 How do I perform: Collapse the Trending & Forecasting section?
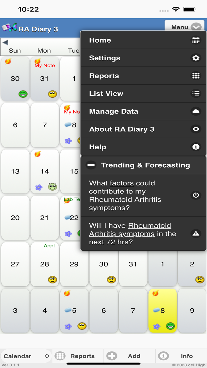coord(91,165)
